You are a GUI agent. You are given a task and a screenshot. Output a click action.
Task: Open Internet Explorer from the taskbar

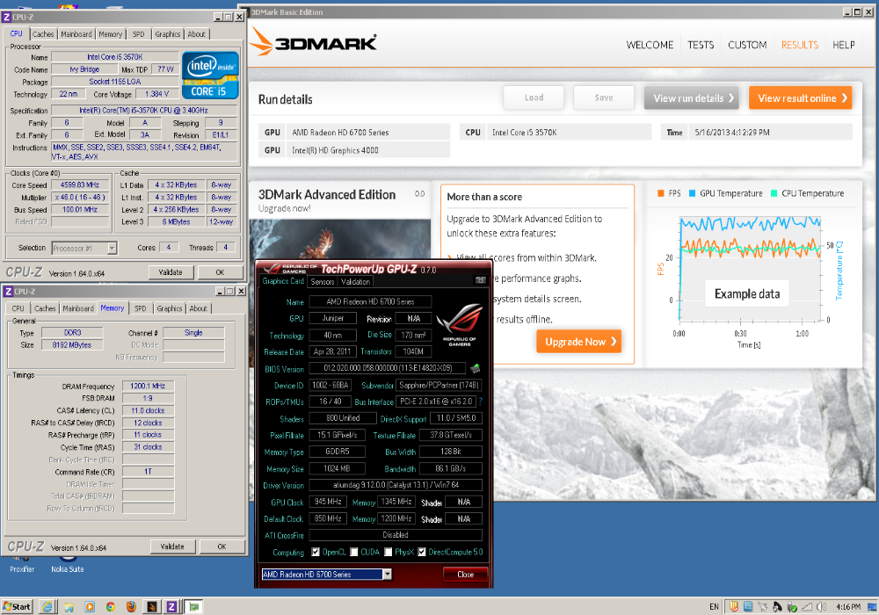[47, 606]
